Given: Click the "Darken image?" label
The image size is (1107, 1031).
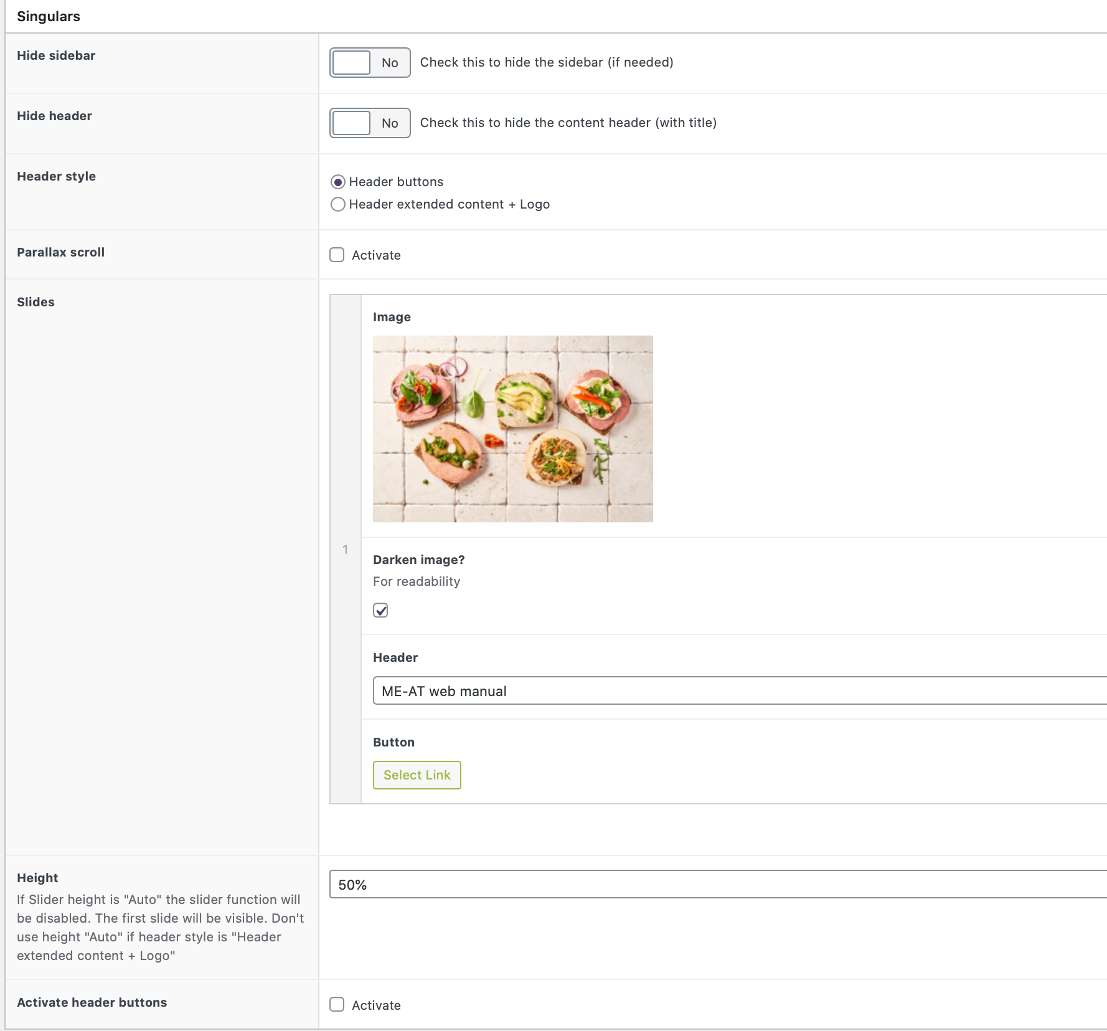Looking at the screenshot, I should [x=418, y=560].
